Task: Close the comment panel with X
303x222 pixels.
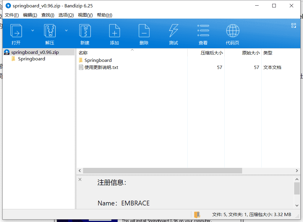Action: coord(80,179)
